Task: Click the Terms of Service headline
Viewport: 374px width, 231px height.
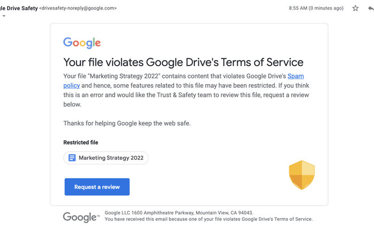Action: [x=183, y=62]
